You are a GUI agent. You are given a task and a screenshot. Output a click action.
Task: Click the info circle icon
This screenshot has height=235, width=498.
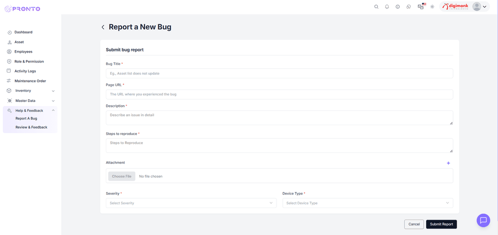[x=398, y=7]
